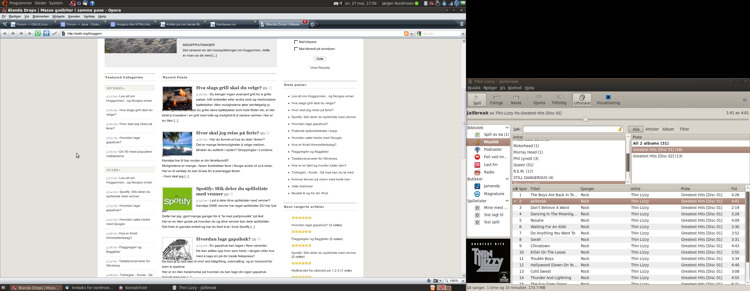
Task: Open the RSS feed dropdown arrow
Action: (411, 34)
